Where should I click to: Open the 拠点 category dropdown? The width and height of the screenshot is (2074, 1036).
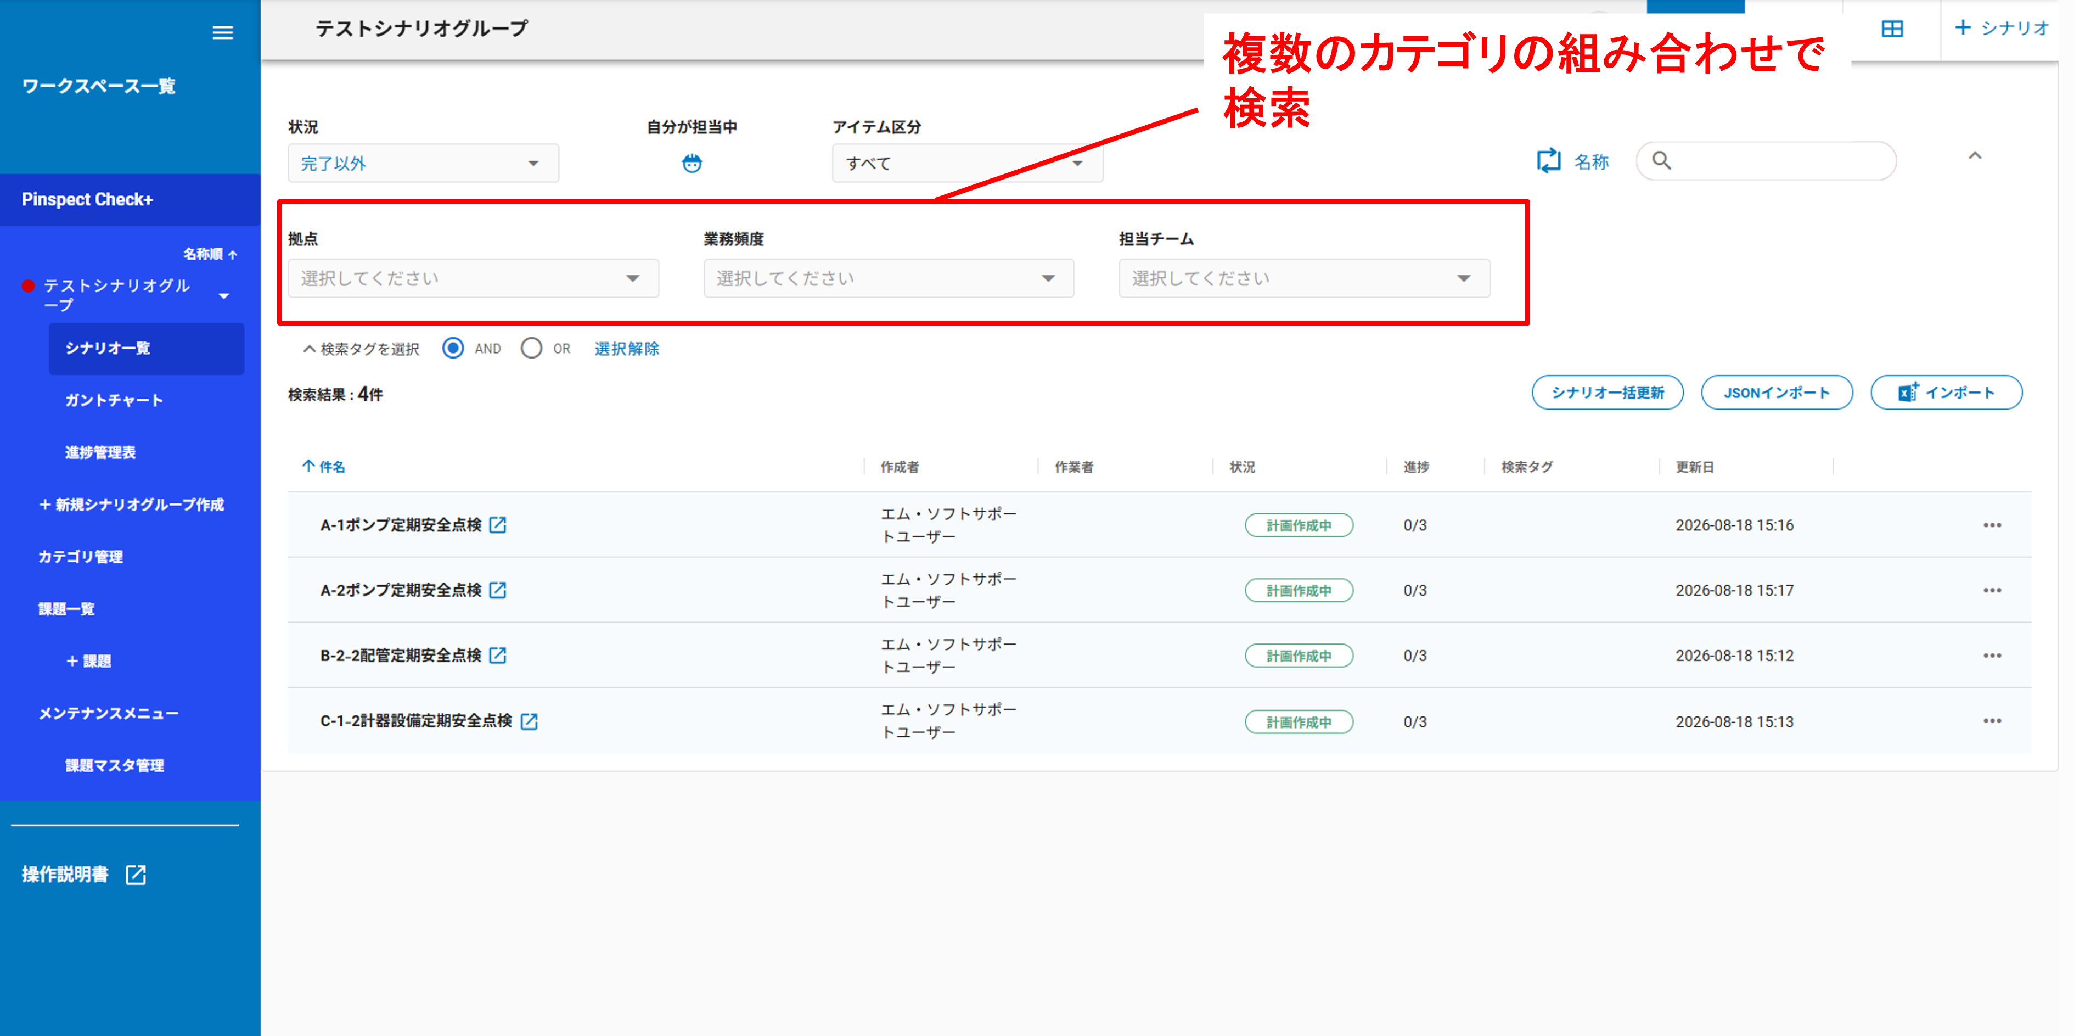tap(474, 279)
